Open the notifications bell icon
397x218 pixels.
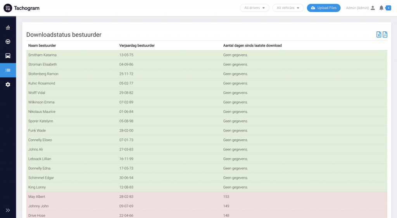pos(381,8)
